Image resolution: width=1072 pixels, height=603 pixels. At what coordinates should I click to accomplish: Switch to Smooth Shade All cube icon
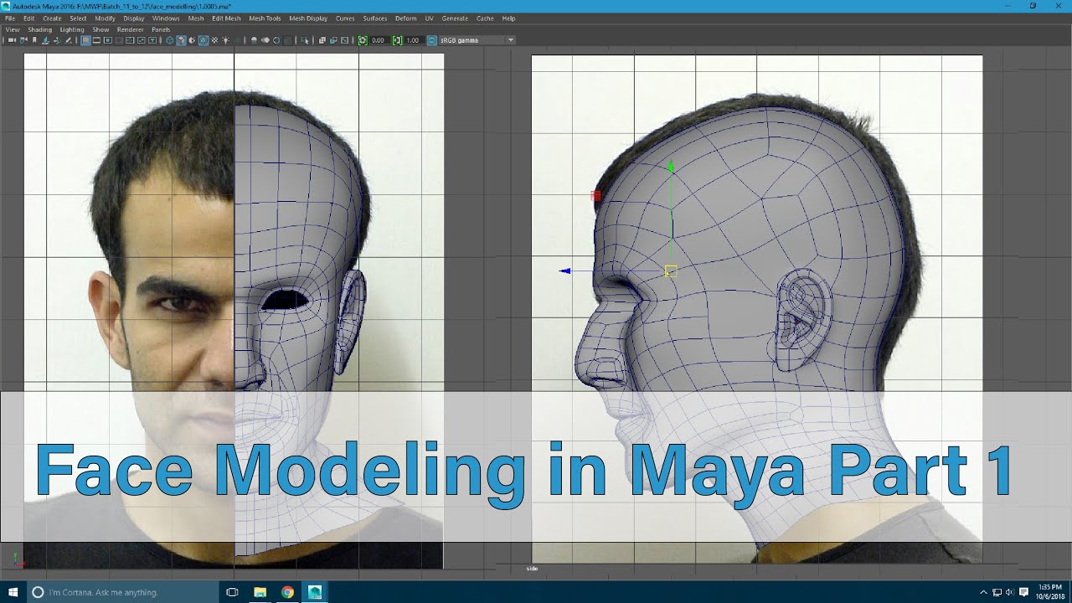181,40
